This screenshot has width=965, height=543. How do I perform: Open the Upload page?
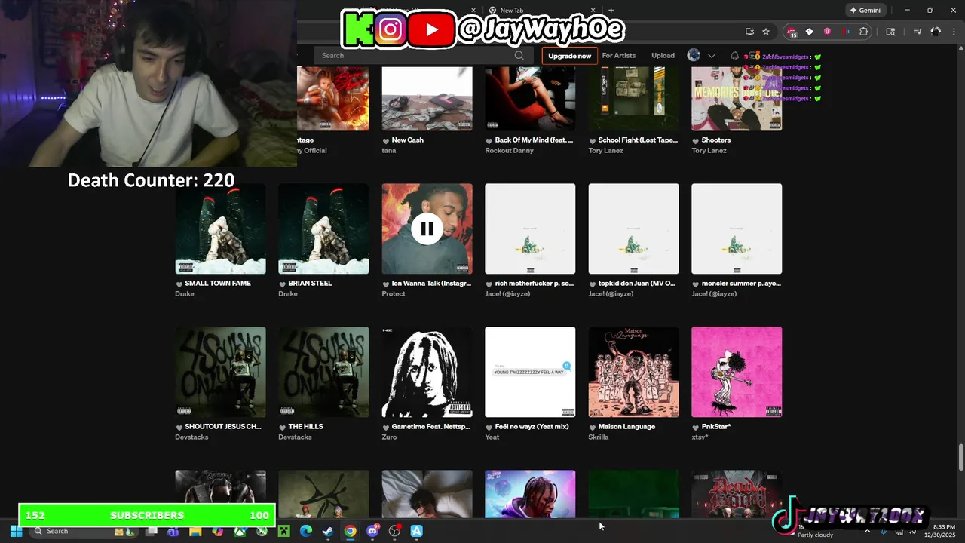[x=663, y=55]
